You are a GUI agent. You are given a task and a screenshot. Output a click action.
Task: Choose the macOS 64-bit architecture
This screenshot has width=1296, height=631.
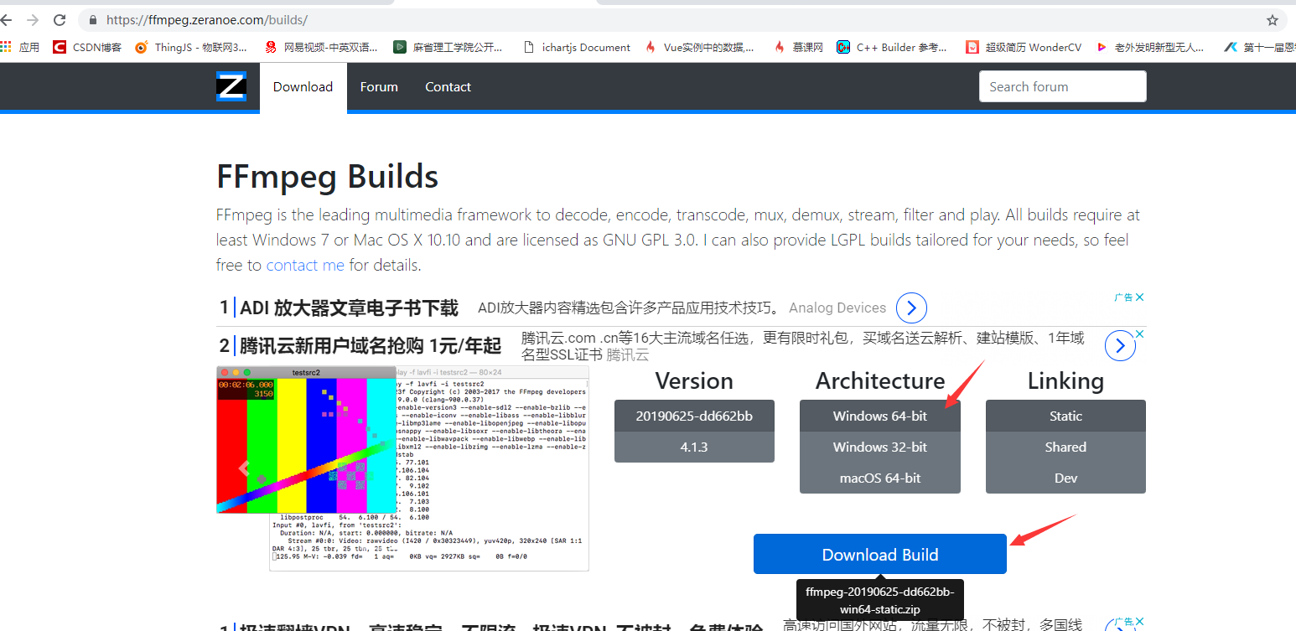click(880, 478)
